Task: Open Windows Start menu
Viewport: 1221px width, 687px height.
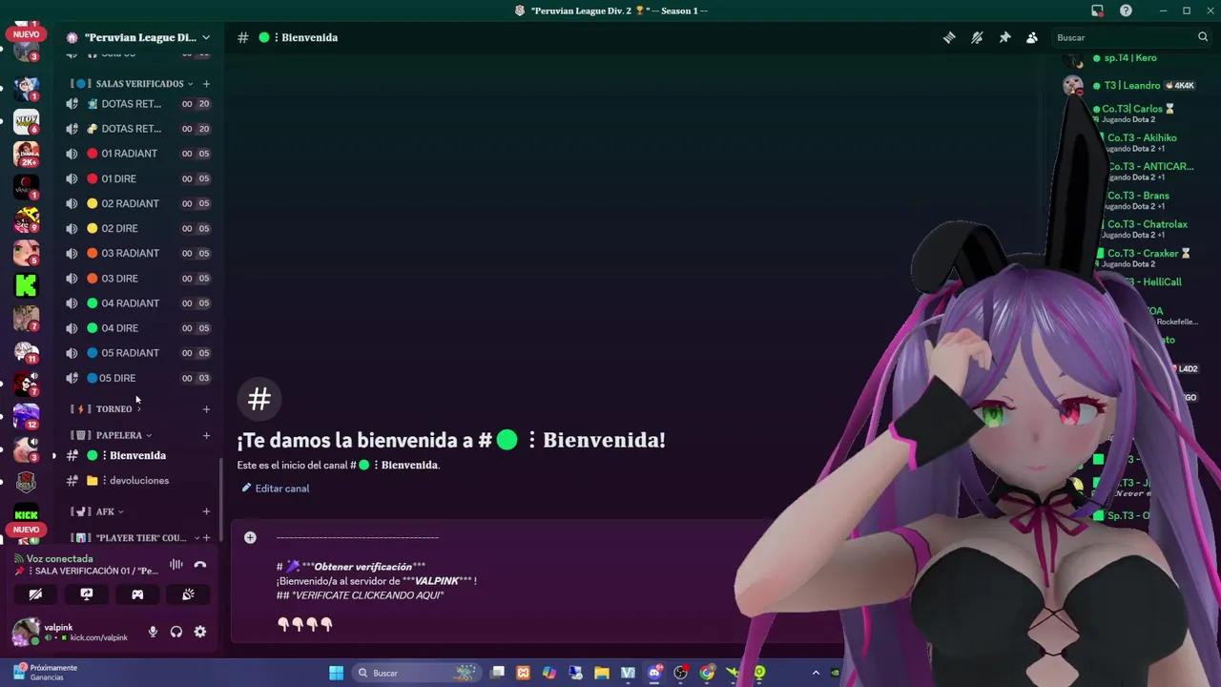Action: (x=336, y=673)
